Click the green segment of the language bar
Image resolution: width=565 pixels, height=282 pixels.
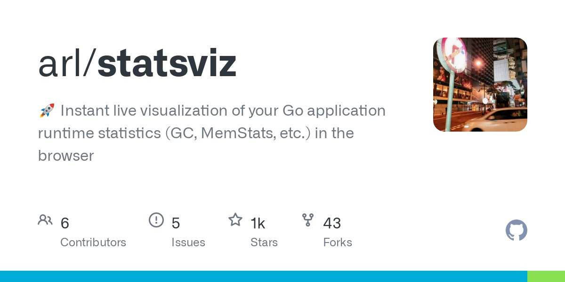coord(546,276)
